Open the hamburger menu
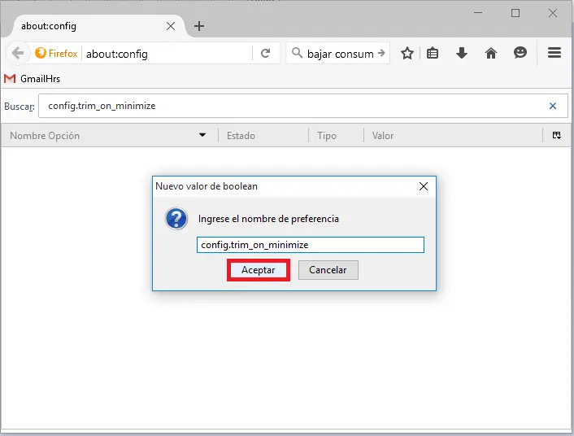Viewport: 574px width, 436px height. pos(554,53)
